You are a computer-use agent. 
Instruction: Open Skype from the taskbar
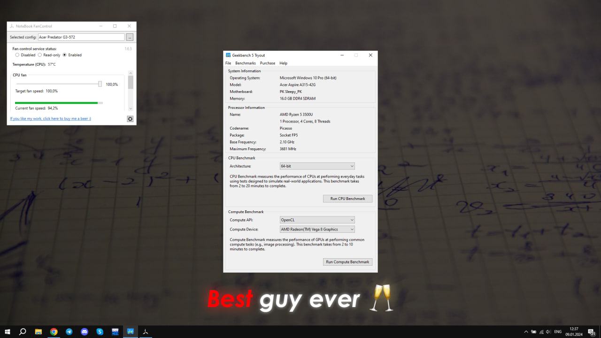pos(100,331)
